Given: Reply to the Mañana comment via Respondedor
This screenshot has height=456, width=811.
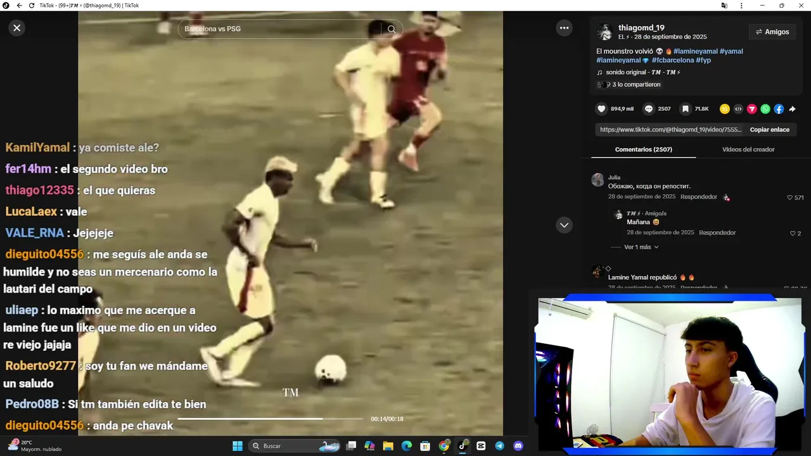Looking at the screenshot, I should tap(717, 232).
